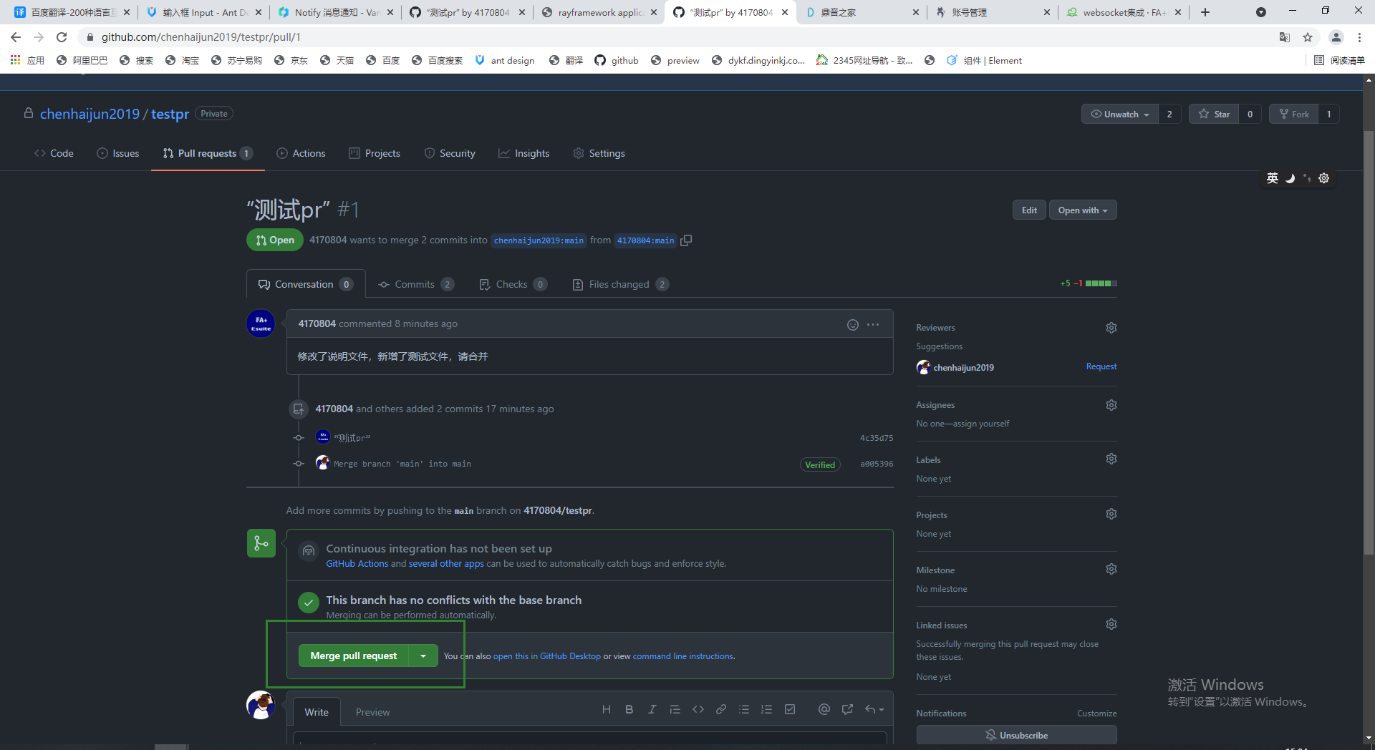Open repository Settings tab
Image resolution: width=1375 pixels, height=750 pixels.
coord(599,154)
